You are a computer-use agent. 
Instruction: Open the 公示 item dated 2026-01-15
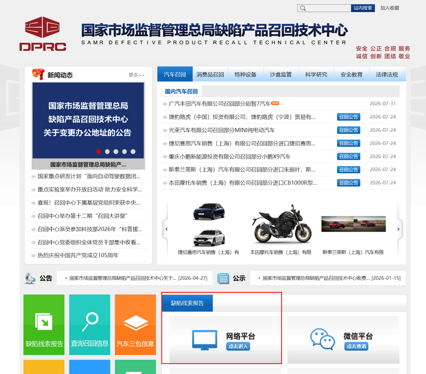(x=332, y=278)
